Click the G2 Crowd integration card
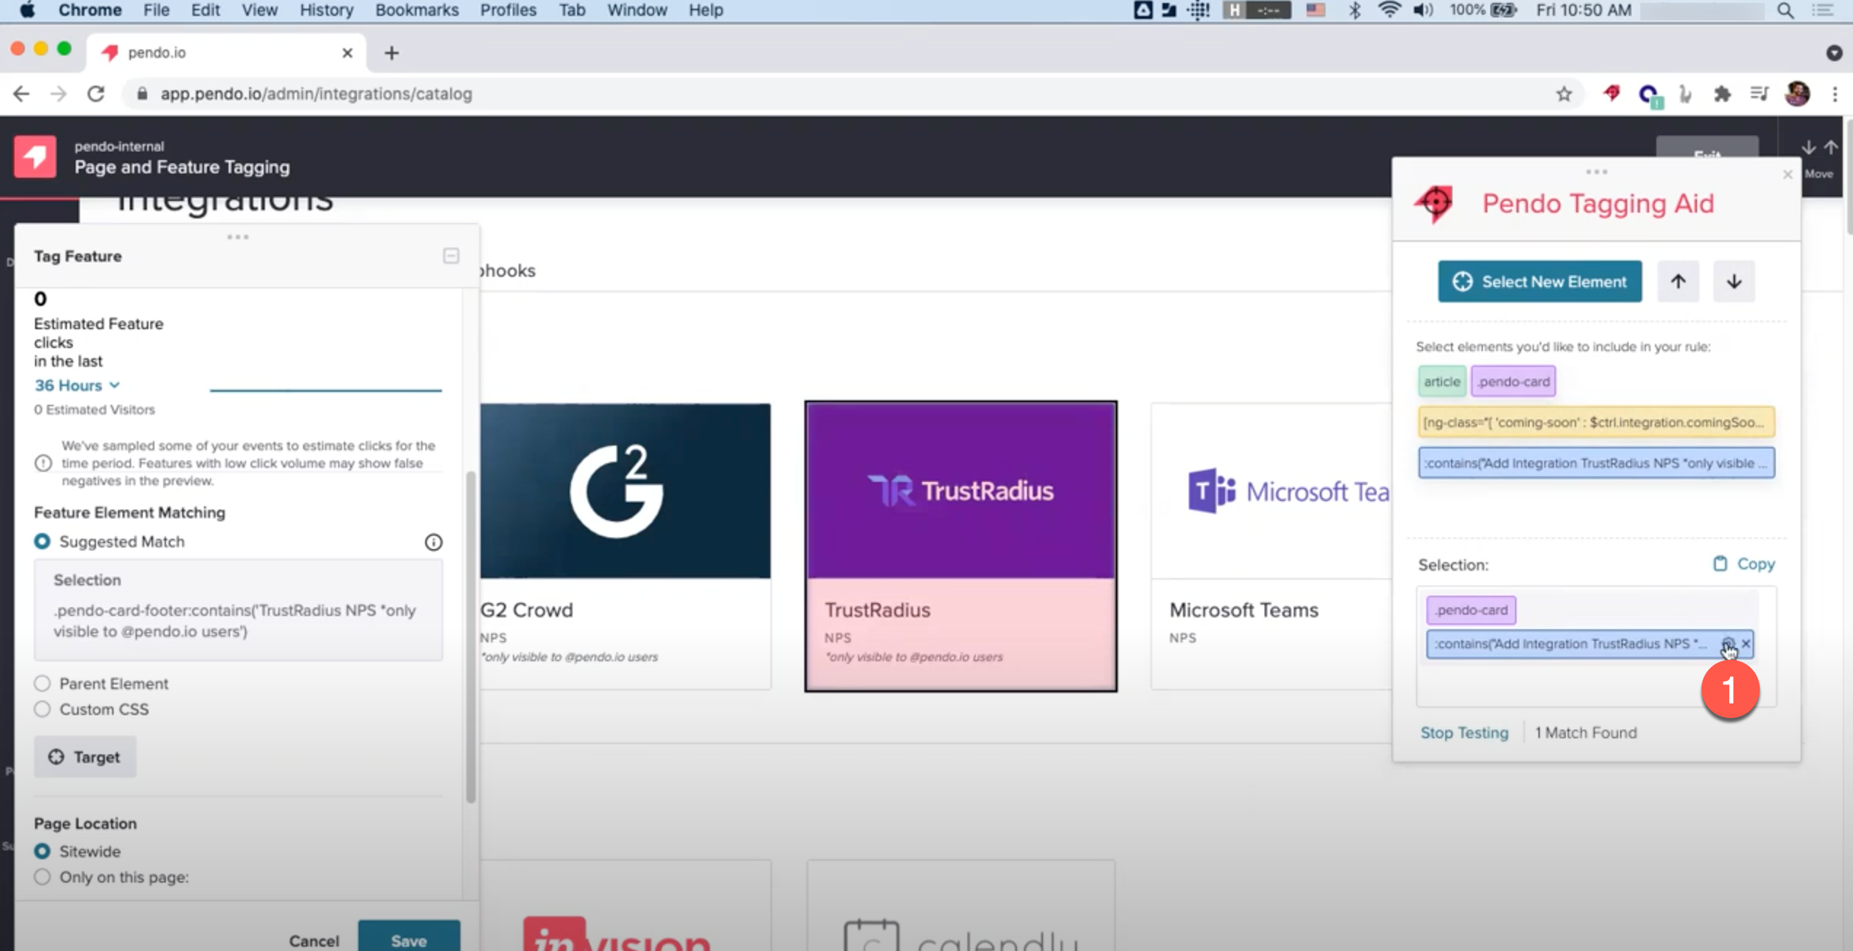 point(625,546)
